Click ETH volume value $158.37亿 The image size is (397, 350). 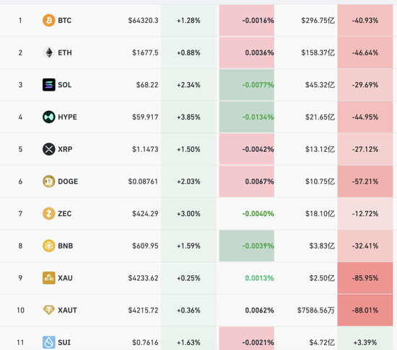[x=318, y=53]
